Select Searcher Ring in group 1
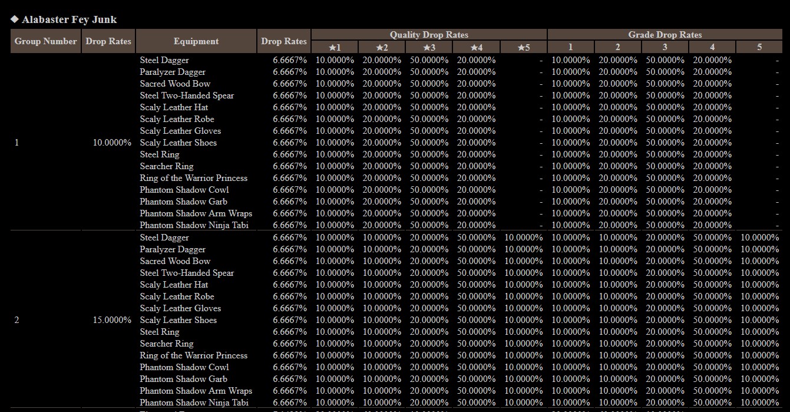 [x=166, y=166]
